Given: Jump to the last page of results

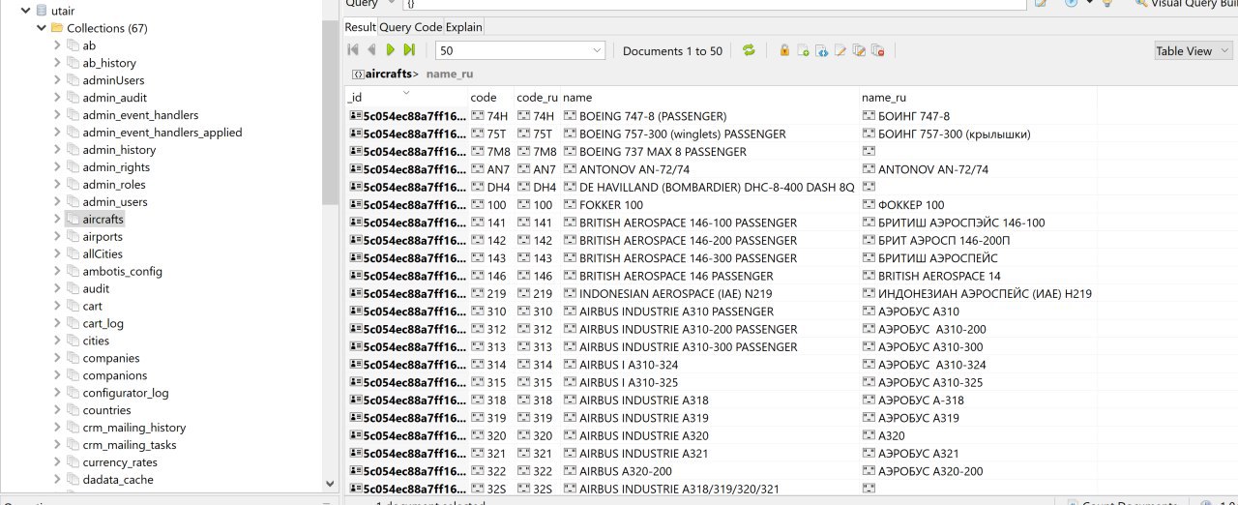Looking at the screenshot, I should [409, 50].
